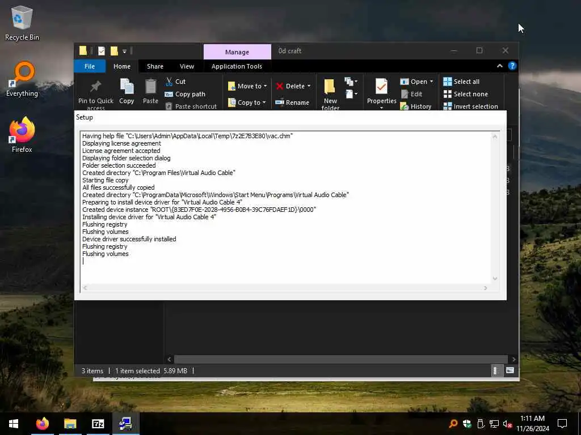
Task: Launch Firefox from the desktop shortcut
Action: [22, 135]
